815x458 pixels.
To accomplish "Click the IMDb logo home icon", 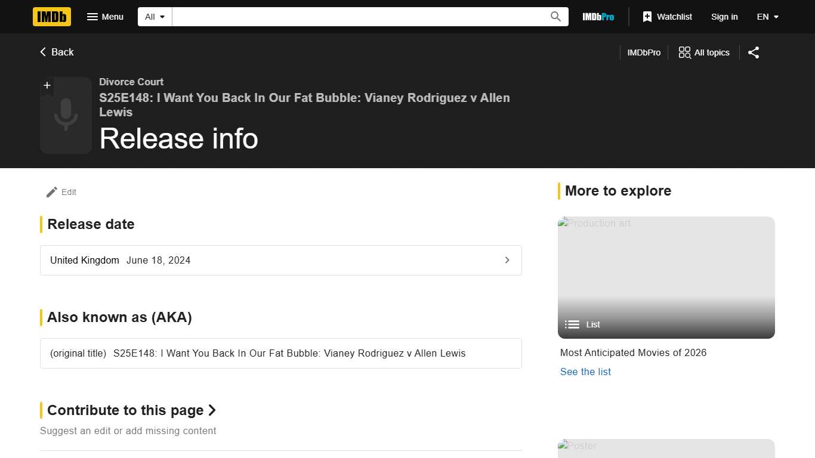I will 52,17.
